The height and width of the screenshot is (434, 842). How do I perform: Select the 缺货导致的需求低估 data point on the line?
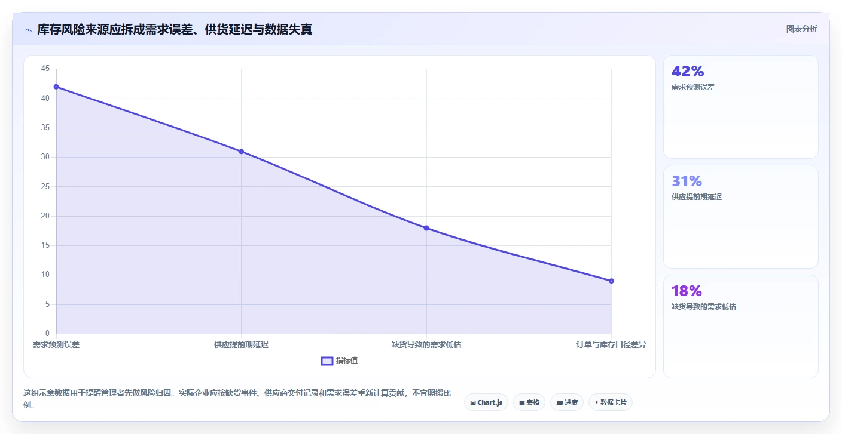click(426, 228)
